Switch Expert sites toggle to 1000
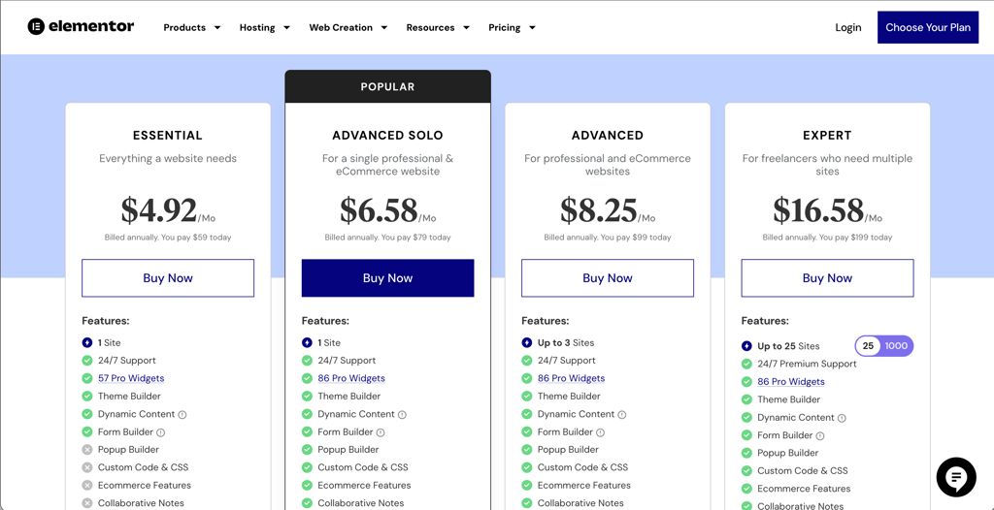The image size is (994, 510). coord(896,346)
